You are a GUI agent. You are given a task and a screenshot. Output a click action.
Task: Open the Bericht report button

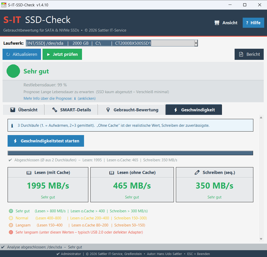[x=249, y=54]
